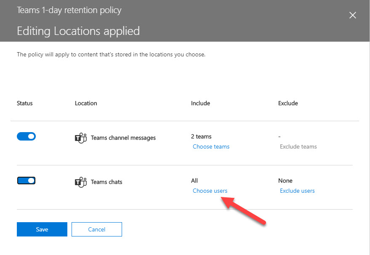Open the Exclude users link
This screenshot has height=255, width=370.
pos(297,191)
